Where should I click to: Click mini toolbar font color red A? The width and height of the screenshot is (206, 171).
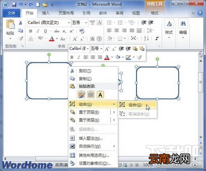pyautogui.click(x=107, y=57)
